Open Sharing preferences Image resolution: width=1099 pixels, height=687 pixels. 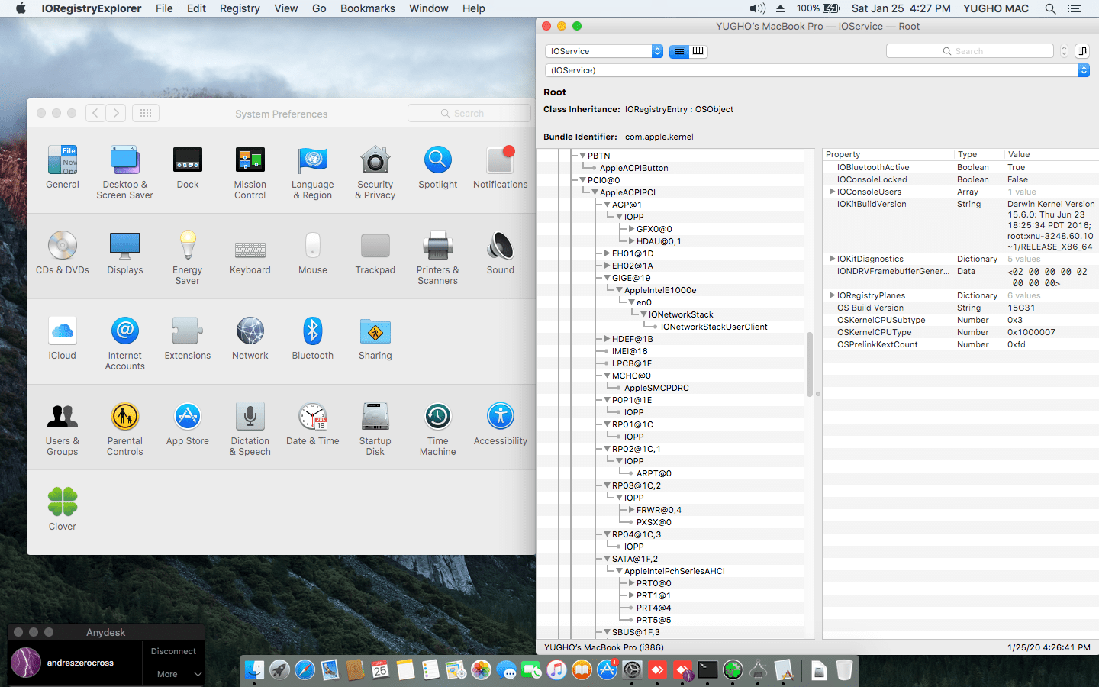375,338
